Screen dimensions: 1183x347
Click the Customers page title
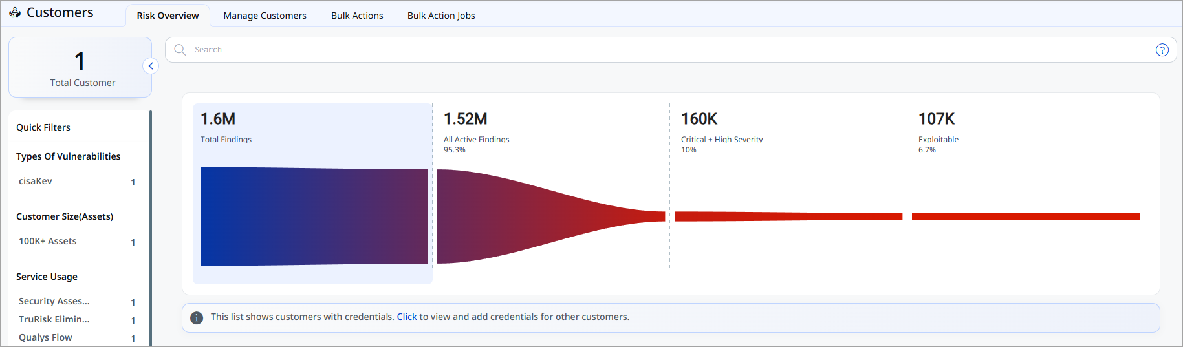(x=60, y=12)
